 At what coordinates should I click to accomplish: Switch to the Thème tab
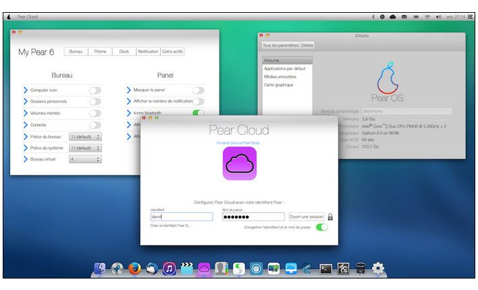pyautogui.click(x=100, y=51)
